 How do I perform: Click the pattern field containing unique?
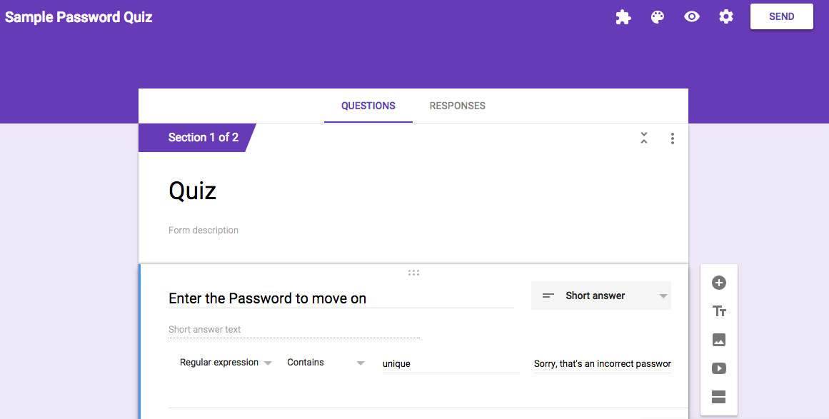(x=451, y=363)
